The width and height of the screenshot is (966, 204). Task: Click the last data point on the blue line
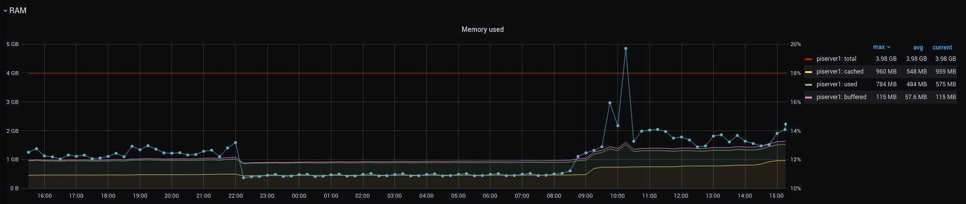785,124
